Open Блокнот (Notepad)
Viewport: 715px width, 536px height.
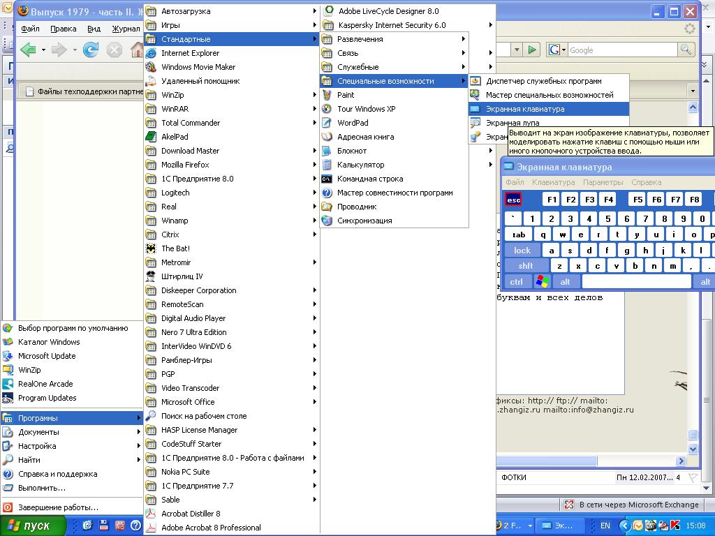(x=394, y=151)
